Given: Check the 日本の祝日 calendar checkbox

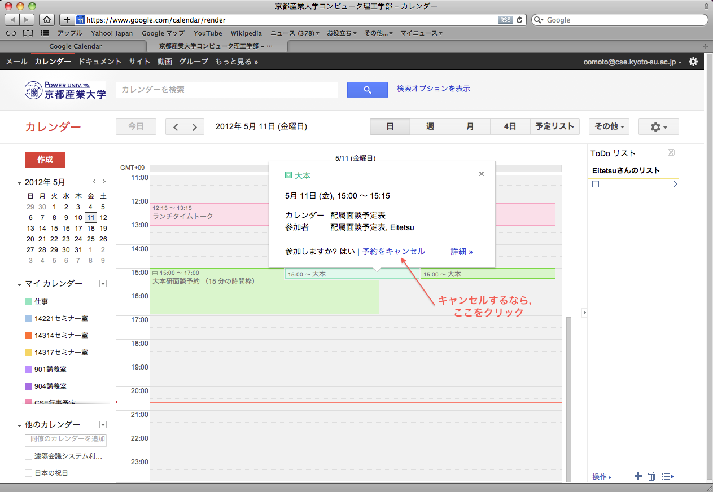Looking at the screenshot, I should (x=29, y=473).
